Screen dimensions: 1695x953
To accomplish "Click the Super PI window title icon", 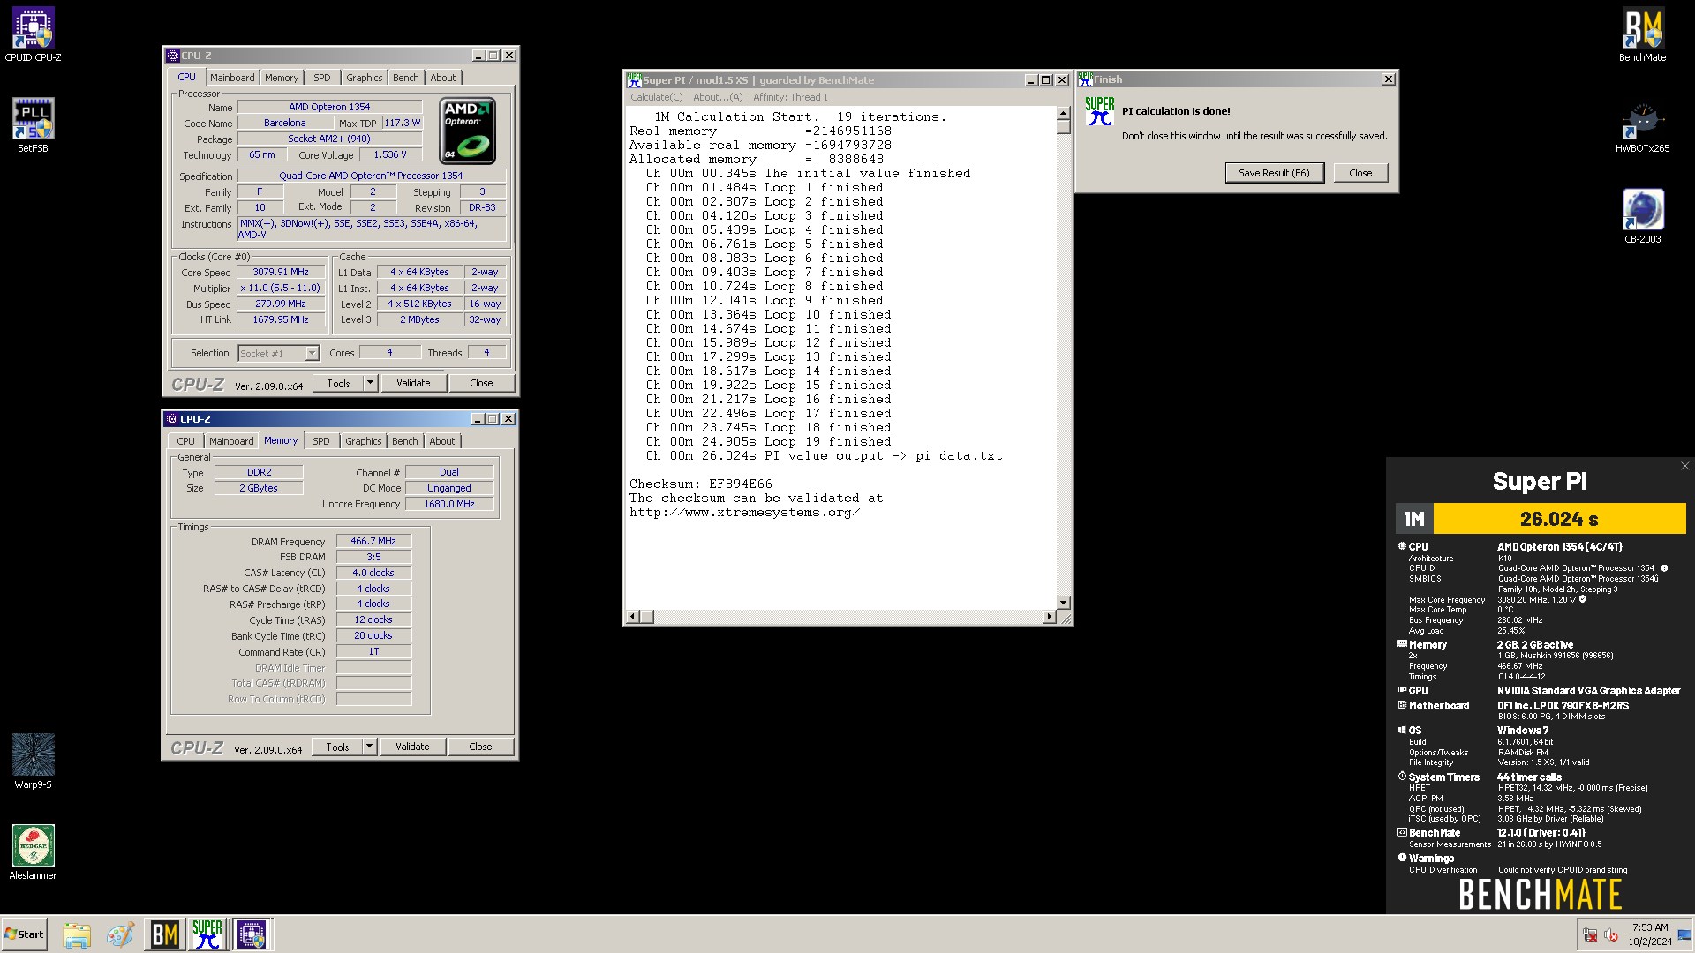I will coord(634,80).
